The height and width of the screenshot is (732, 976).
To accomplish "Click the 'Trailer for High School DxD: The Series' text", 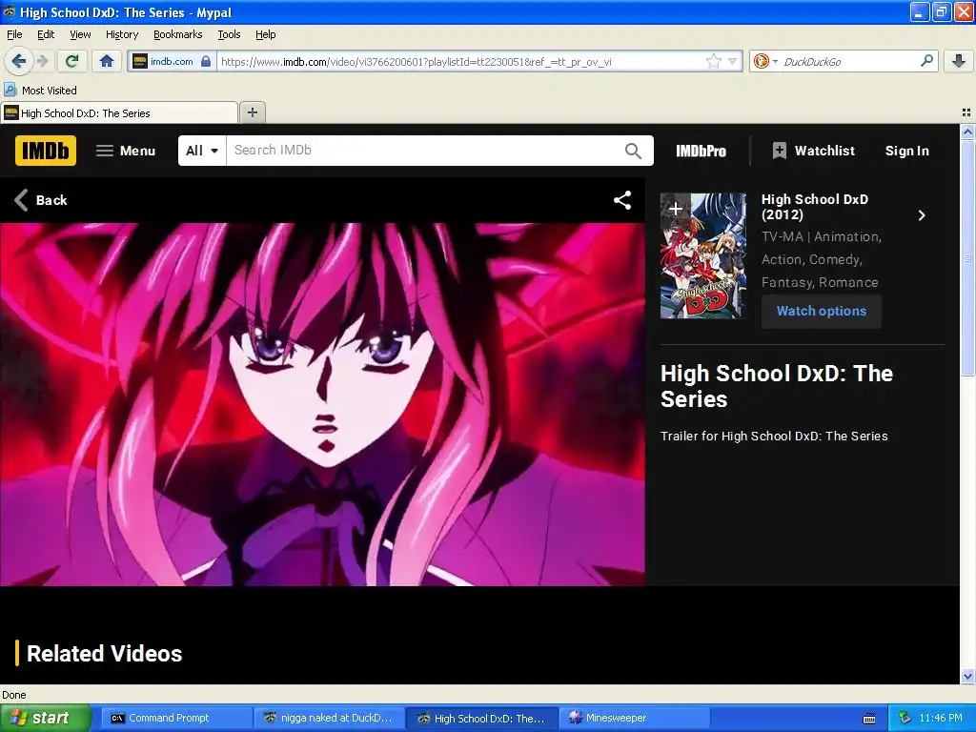I will coord(774,436).
